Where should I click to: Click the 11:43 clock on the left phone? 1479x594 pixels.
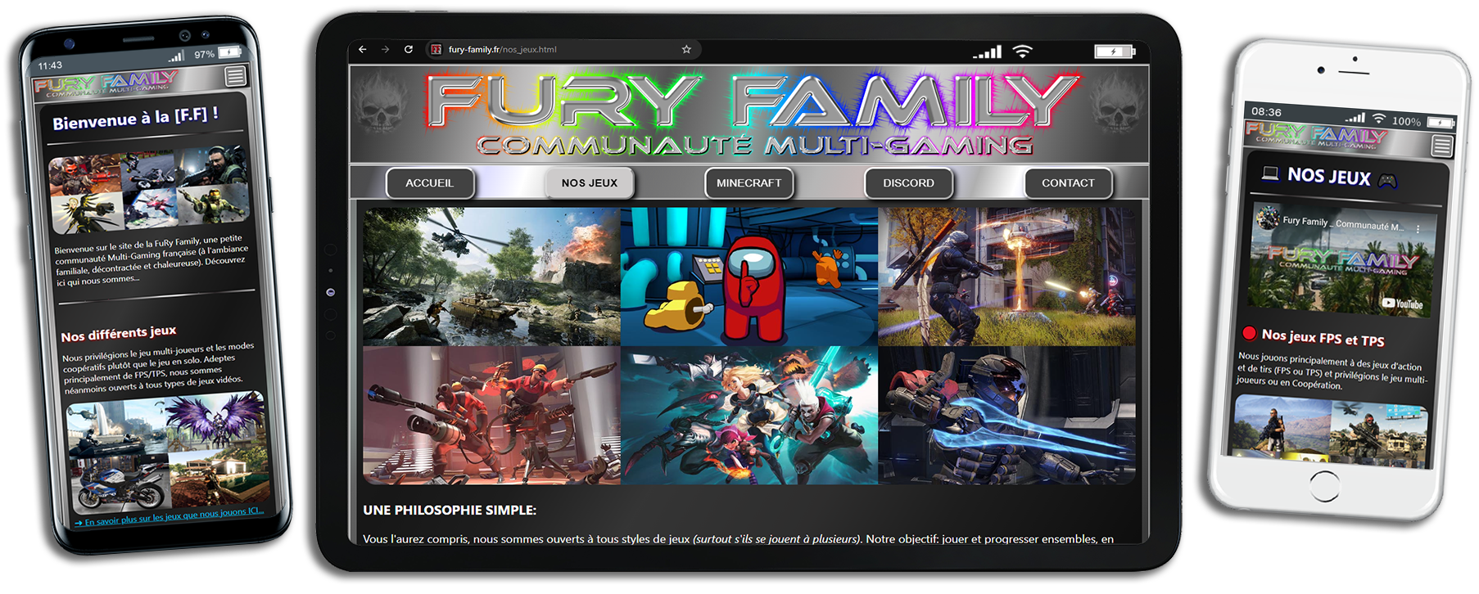coord(50,65)
